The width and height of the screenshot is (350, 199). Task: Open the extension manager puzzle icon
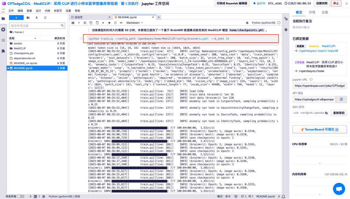click(x=3, y=51)
